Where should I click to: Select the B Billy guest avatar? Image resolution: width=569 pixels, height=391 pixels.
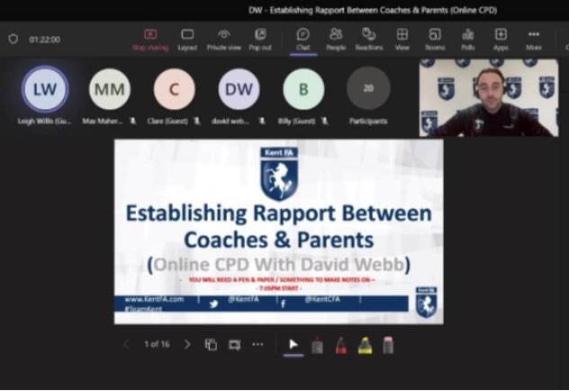[303, 89]
